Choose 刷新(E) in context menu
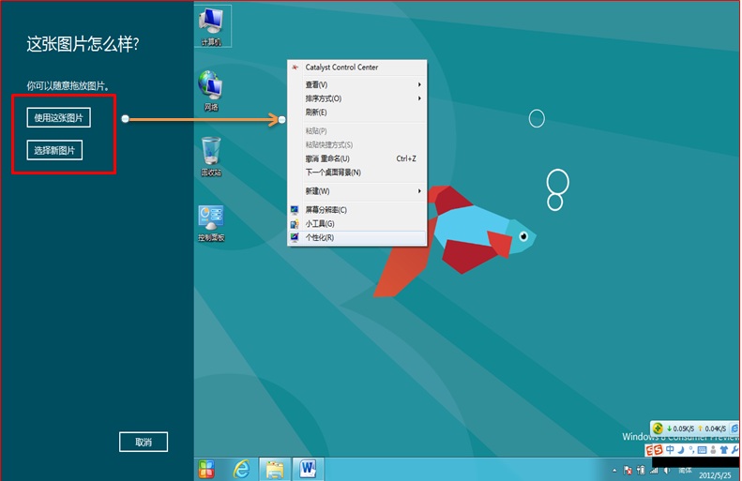 tap(357, 113)
